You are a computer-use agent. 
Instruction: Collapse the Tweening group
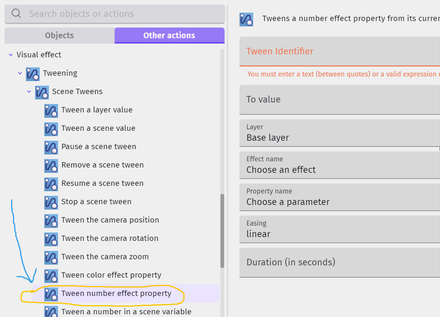click(x=19, y=73)
